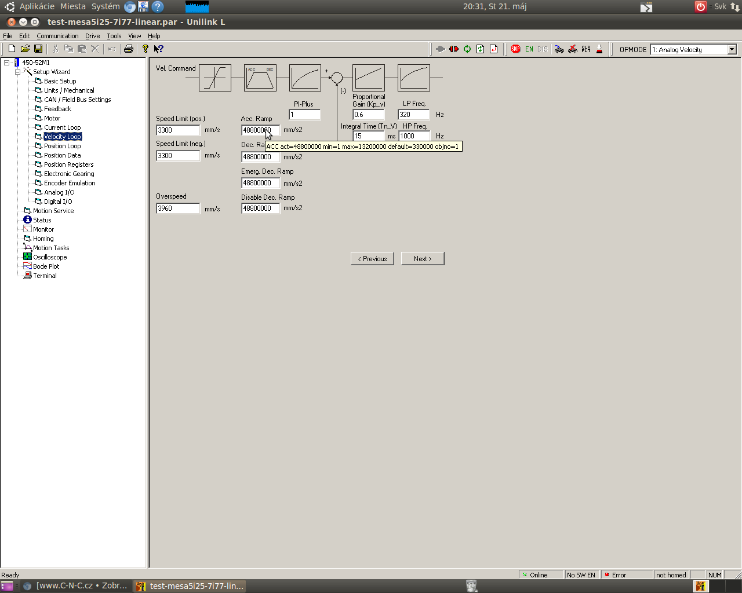The image size is (742, 593).
Task: Click the green EN enable drive icon
Action: point(529,49)
